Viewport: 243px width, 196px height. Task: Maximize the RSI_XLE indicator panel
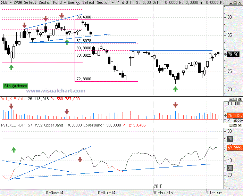pos(235,125)
